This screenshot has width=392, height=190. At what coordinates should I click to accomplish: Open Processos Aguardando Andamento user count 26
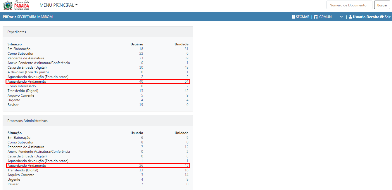click(141, 166)
